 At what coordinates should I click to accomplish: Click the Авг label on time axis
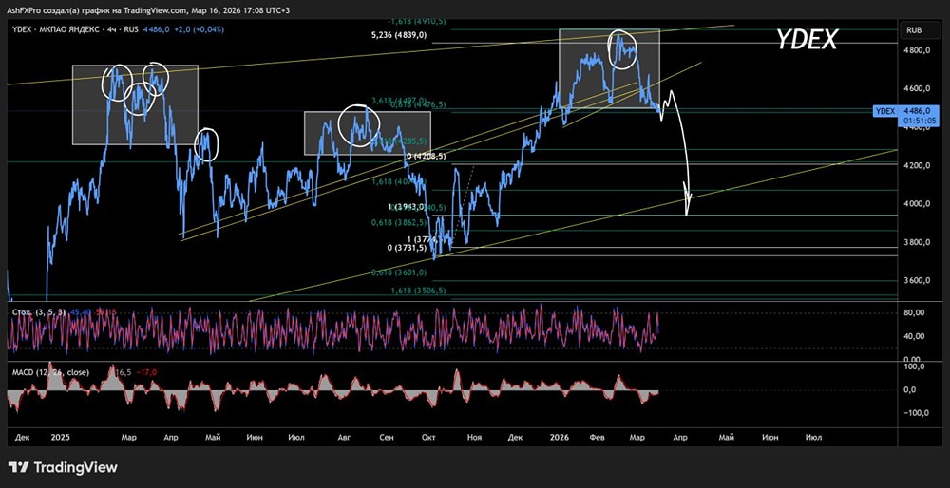click(x=344, y=437)
